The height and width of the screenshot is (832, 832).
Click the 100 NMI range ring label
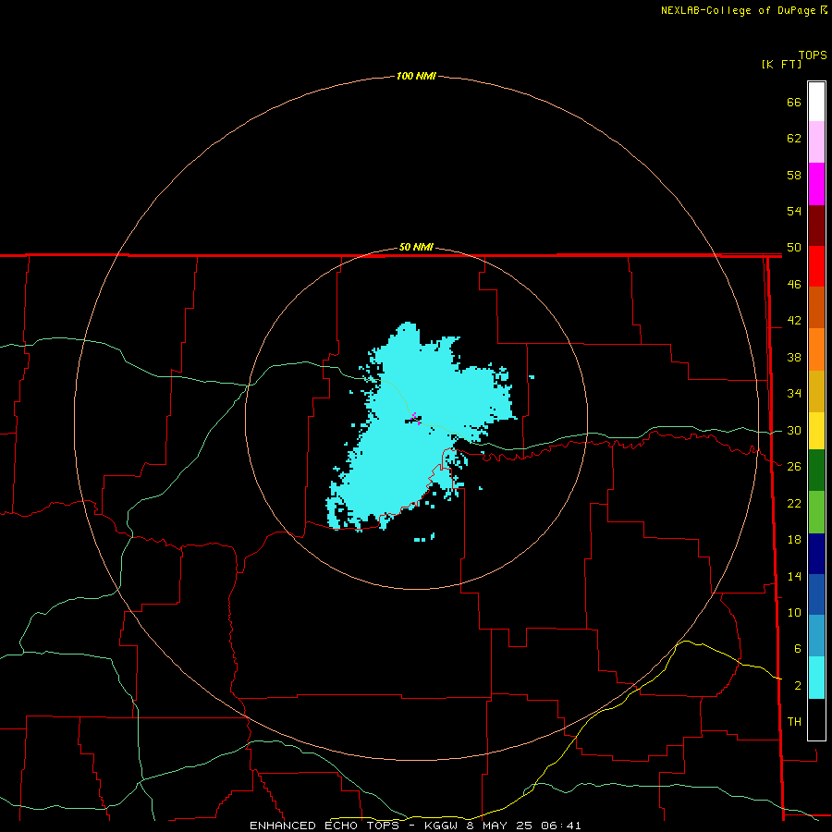416,77
